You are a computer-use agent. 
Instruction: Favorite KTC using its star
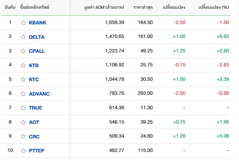point(23,79)
